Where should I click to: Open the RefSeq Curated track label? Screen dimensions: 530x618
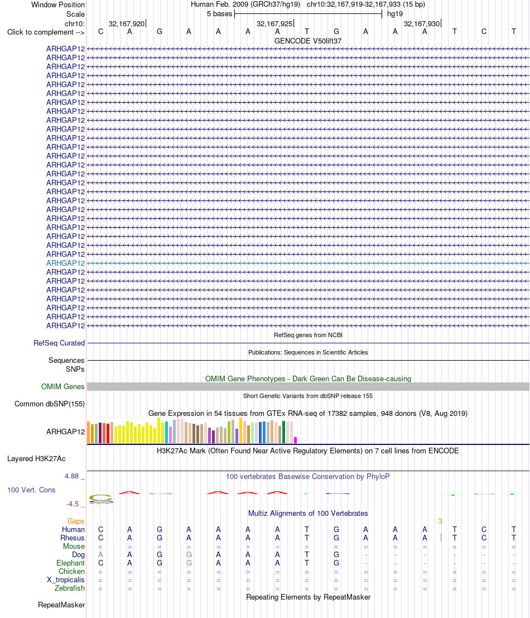coord(59,343)
